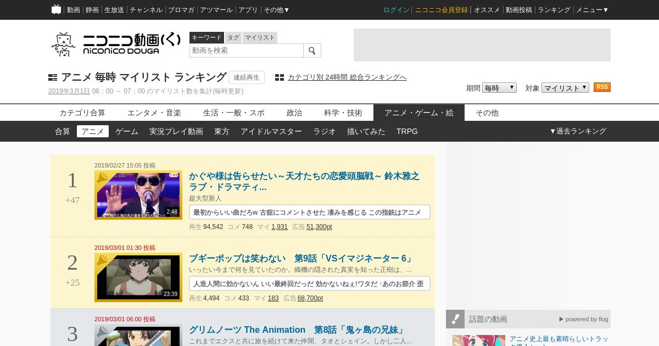Click the gray banner ad placeholder
The image size is (659, 346).
[x=482, y=45]
